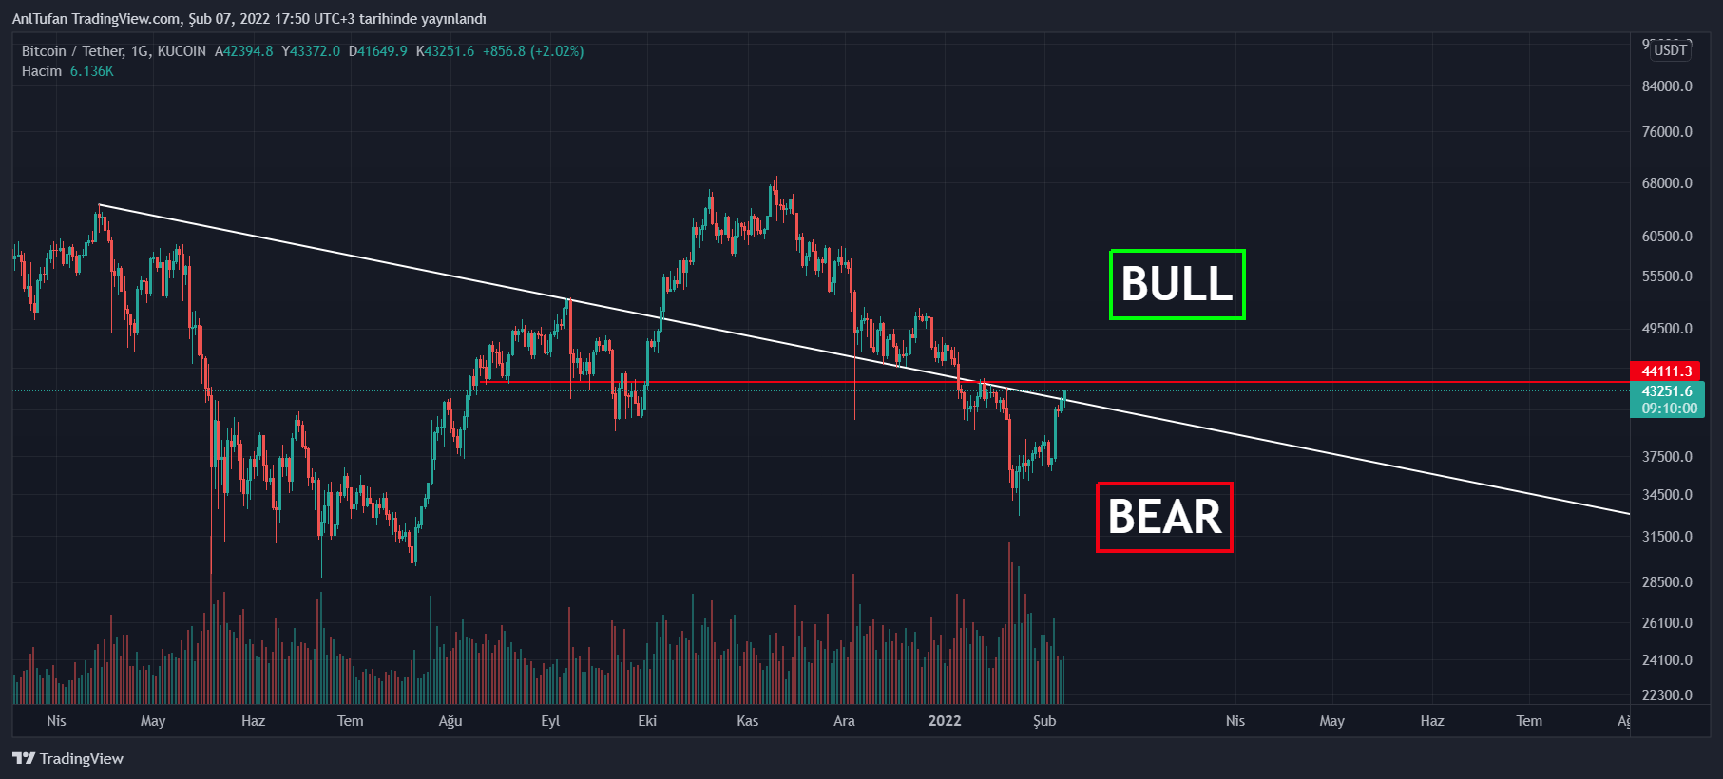Click the Eyl month label on time axis
1723x779 pixels.
[550, 721]
